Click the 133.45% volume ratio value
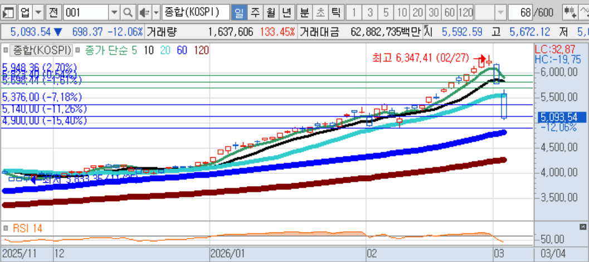589x262 pixels. (x=277, y=32)
